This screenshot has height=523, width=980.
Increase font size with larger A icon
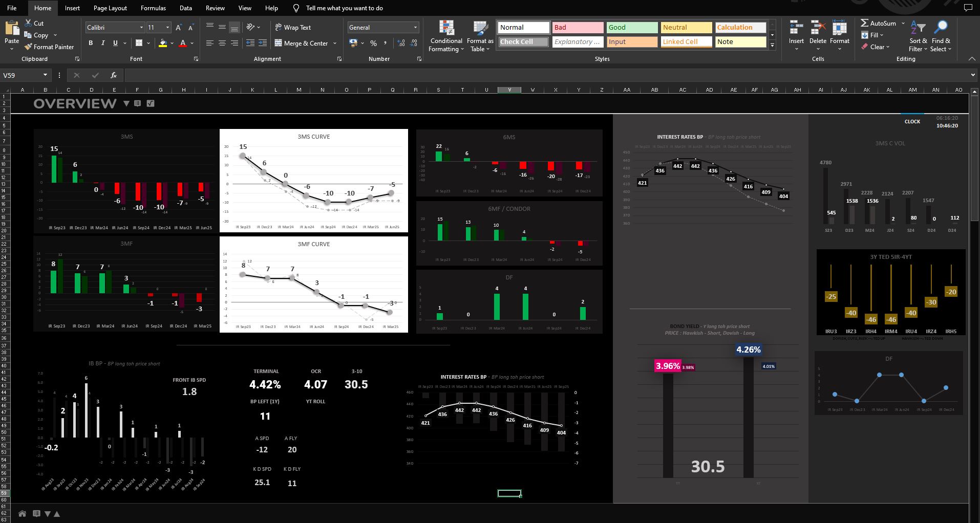179,28
